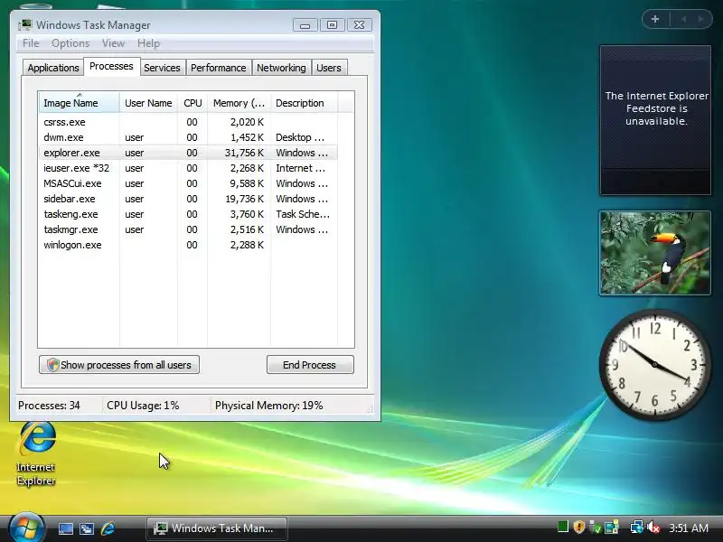Click the 9,588 K memory value
723x542 pixels.
[x=247, y=183]
